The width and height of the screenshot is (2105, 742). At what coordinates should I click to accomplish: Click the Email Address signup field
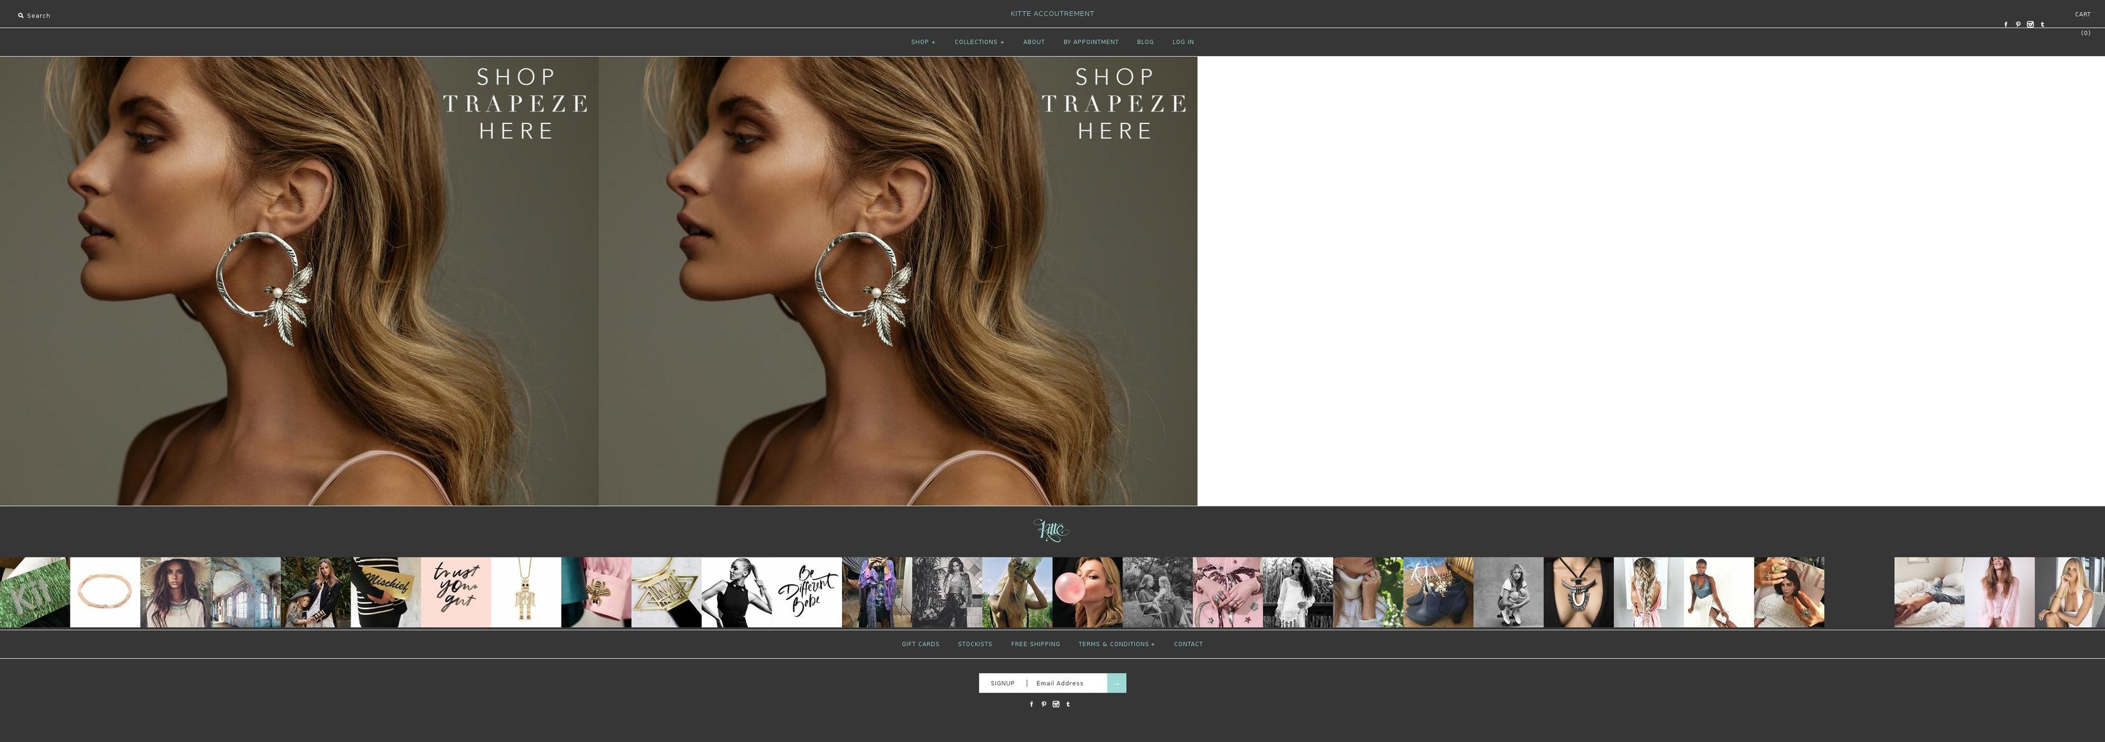(1067, 683)
